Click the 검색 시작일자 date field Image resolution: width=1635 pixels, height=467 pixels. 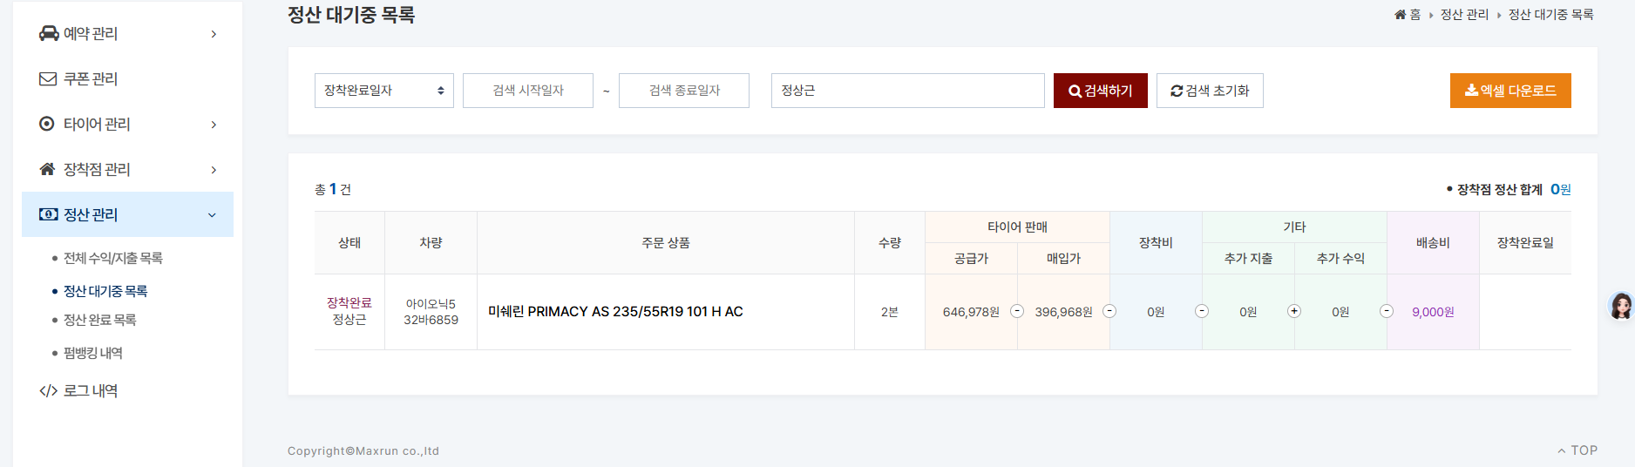[x=527, y=91]
